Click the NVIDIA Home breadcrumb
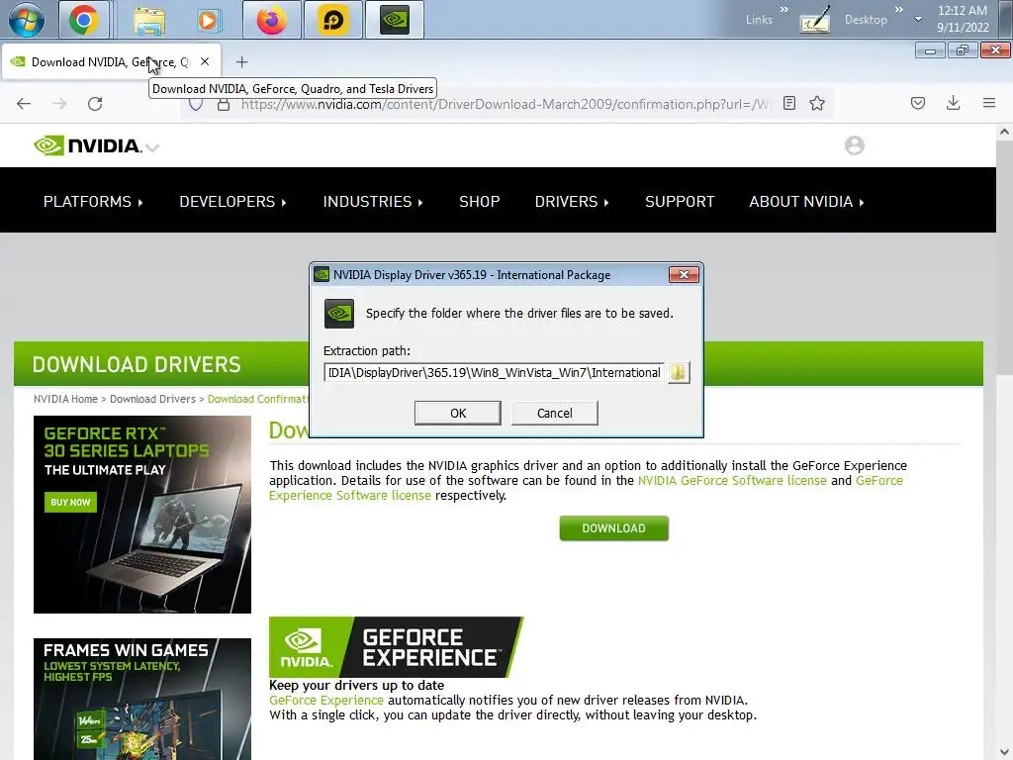Viewport: 1013px width, 760px height. coord(65,399)
